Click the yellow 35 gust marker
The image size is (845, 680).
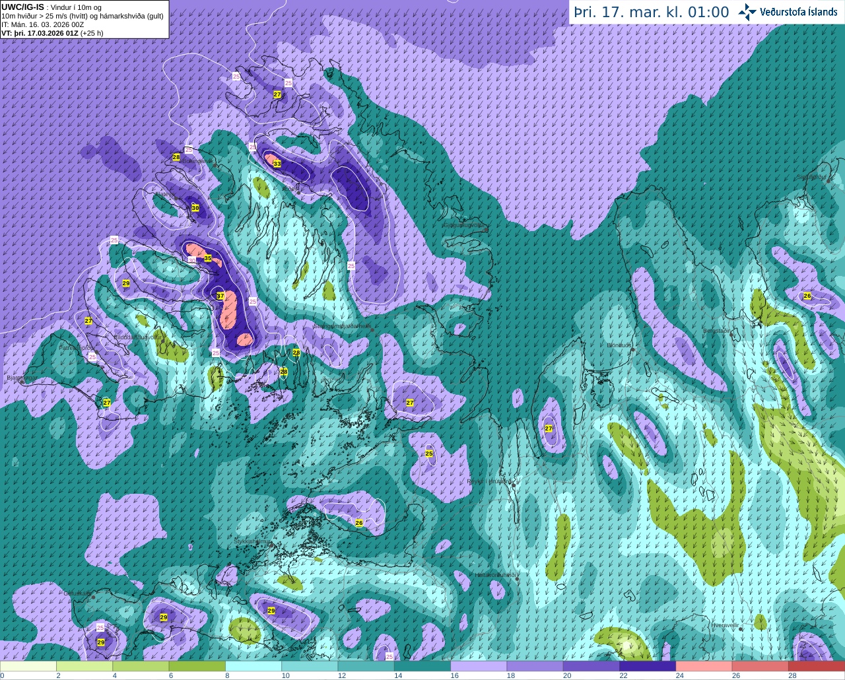[208, 258]
